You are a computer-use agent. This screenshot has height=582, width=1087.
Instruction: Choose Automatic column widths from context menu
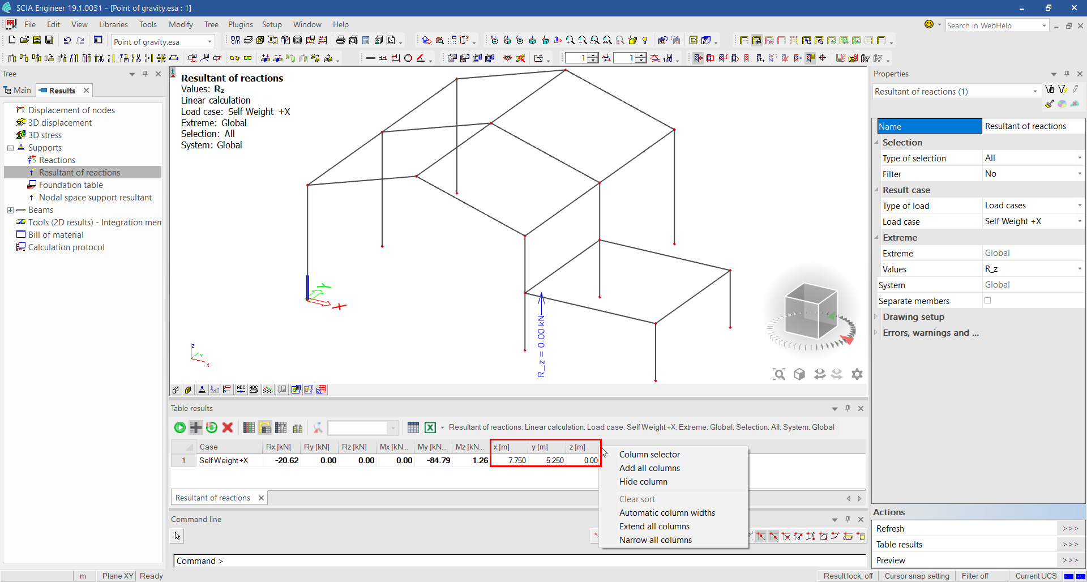pos(667,513)
